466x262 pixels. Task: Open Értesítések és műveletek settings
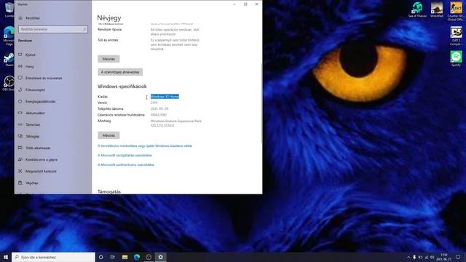click(x=44, y=78)
